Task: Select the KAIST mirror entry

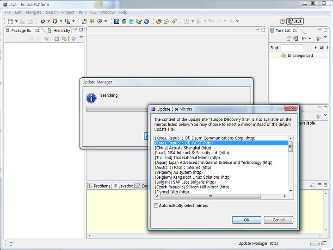Action: [221, 143]
